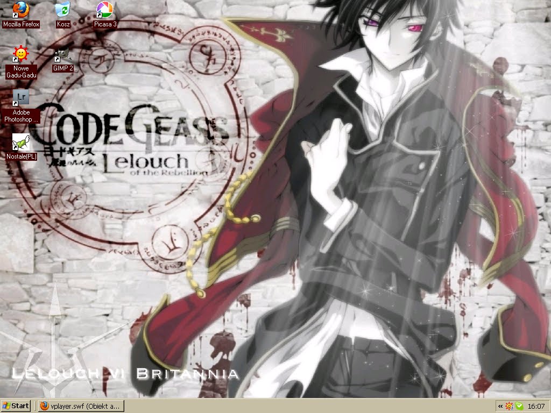Click the 16:07 taskbar clock

[536, 407]
